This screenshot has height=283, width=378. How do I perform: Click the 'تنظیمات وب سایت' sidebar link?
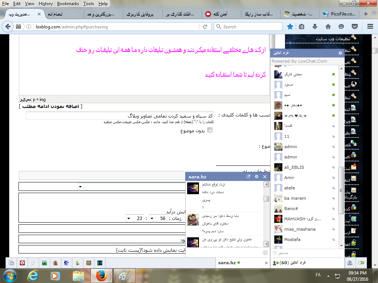(x=333, y=38)
